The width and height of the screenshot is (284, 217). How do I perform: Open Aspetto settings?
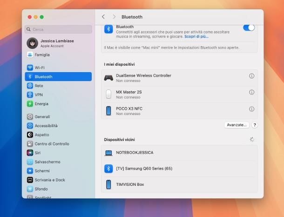point(58,135)
